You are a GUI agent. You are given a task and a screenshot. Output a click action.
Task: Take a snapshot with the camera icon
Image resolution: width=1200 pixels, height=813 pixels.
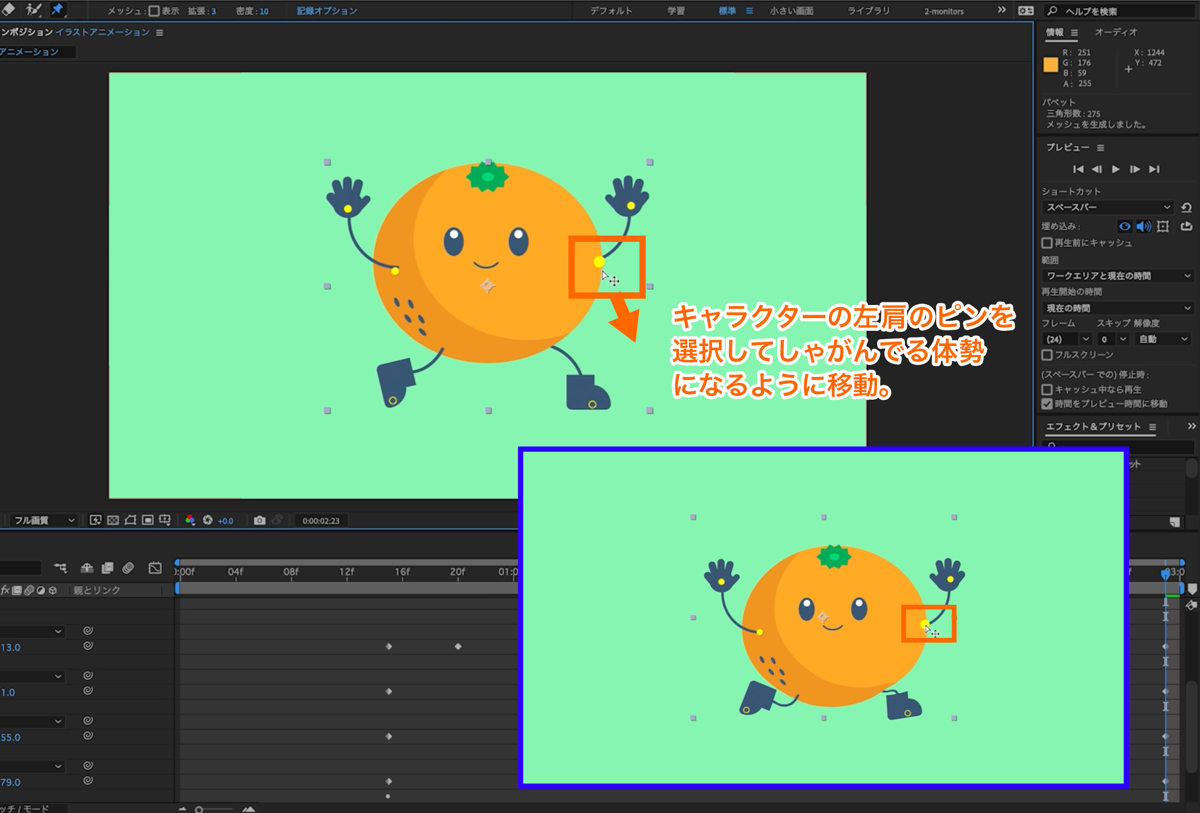[x=259, y=520]
